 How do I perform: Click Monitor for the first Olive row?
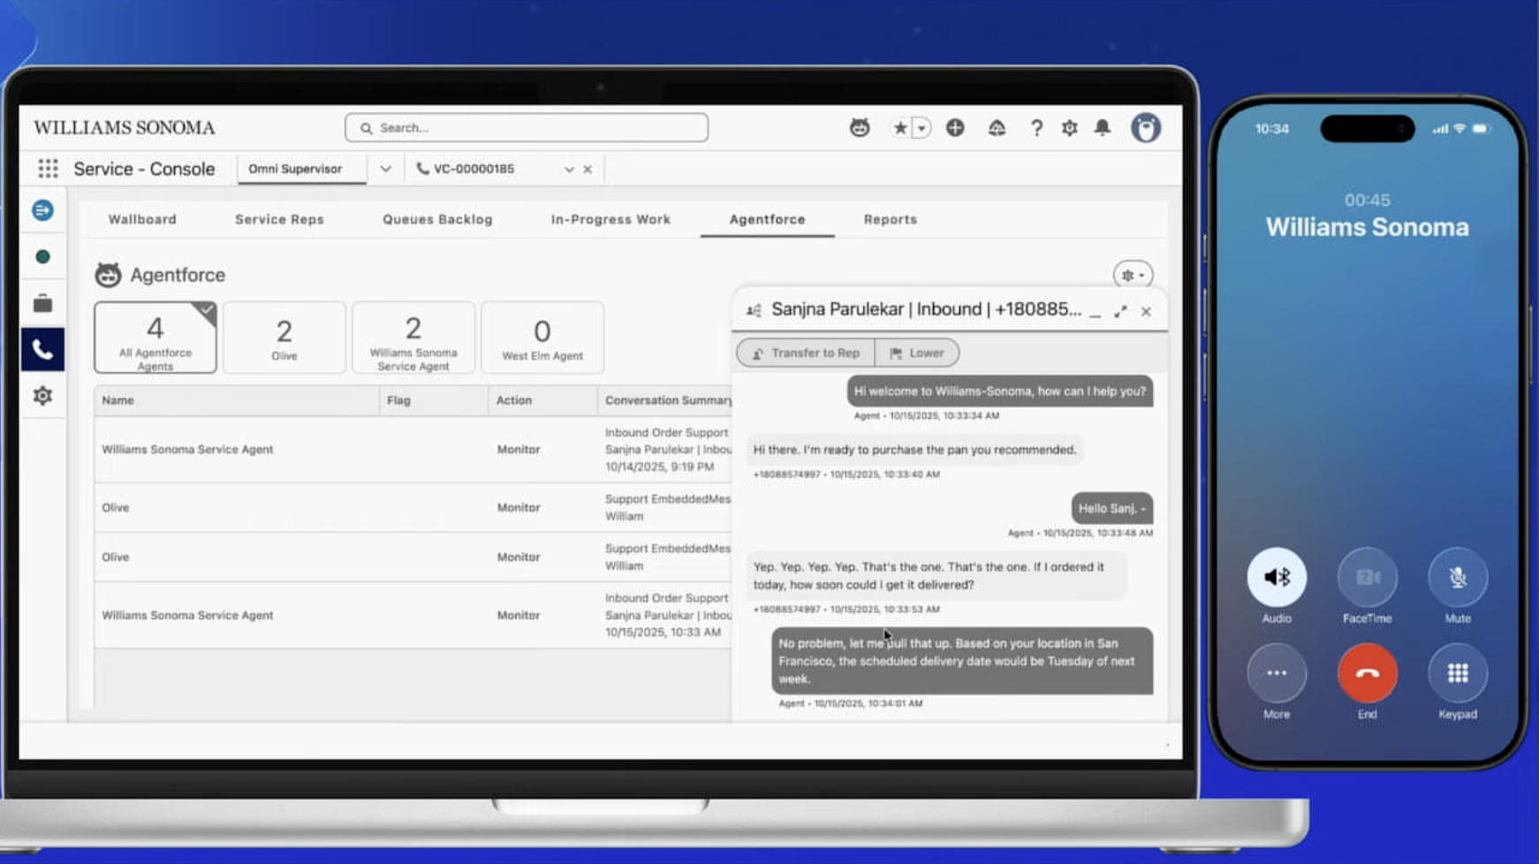point(518,508)
